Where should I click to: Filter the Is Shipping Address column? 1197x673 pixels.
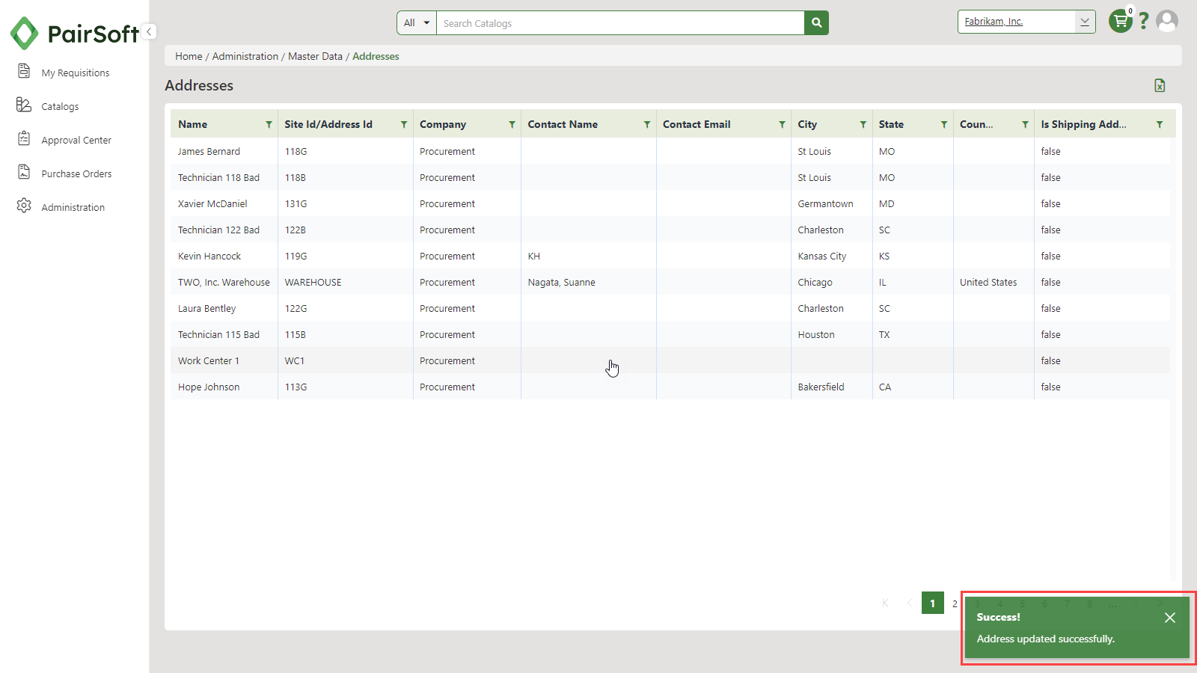(1160, 125)
